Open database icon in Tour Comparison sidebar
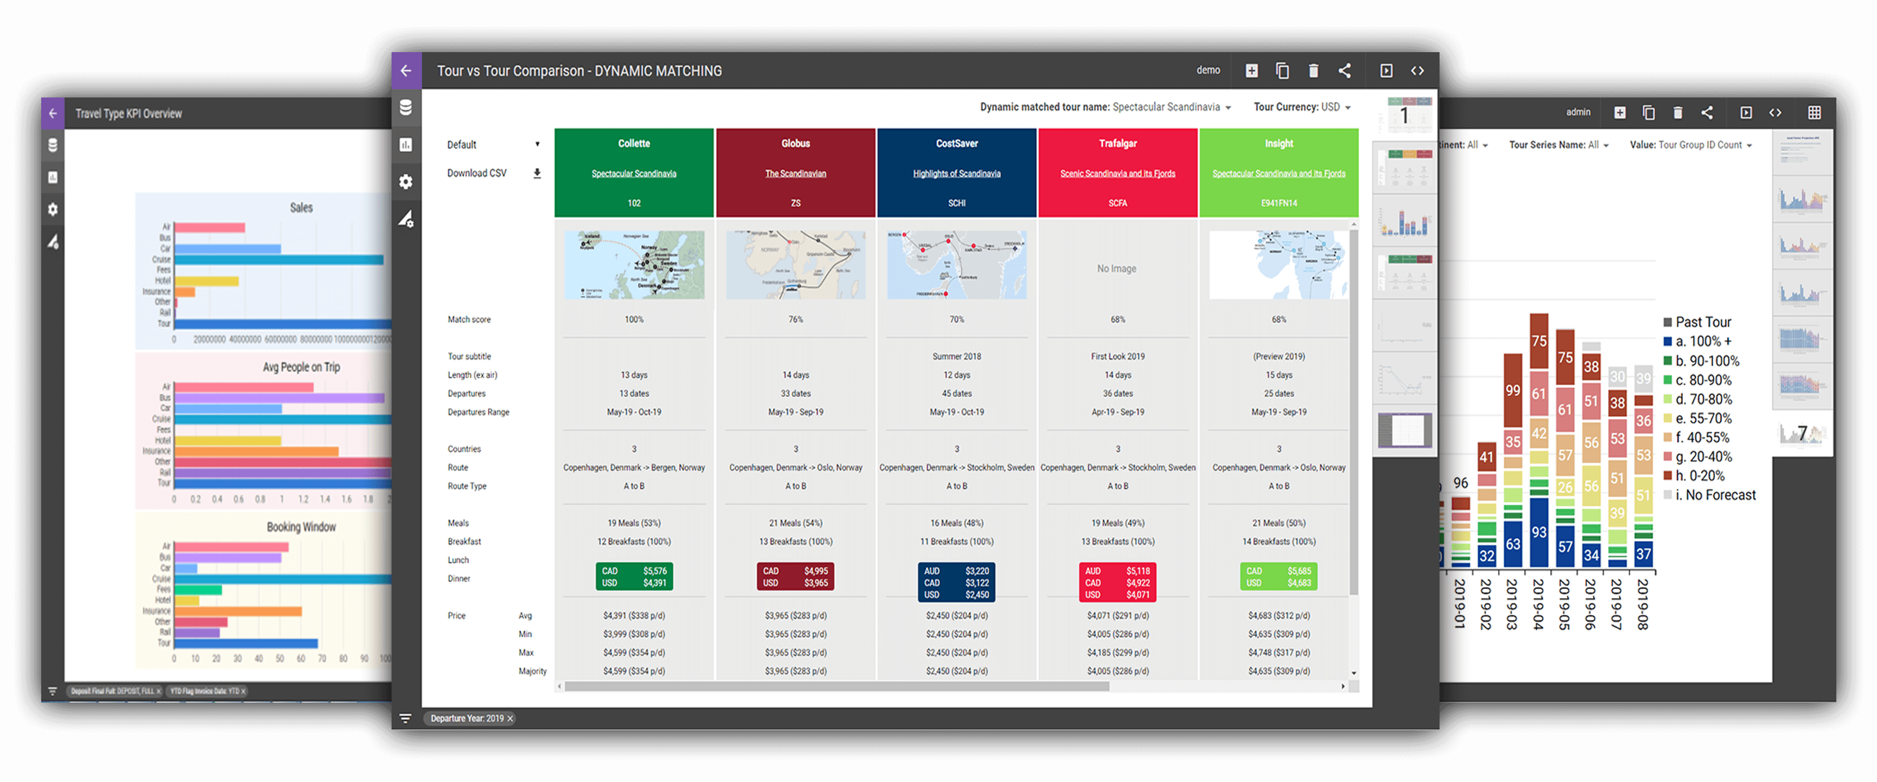This screenshot has height=782, width=1877. (x=406, y=108)
